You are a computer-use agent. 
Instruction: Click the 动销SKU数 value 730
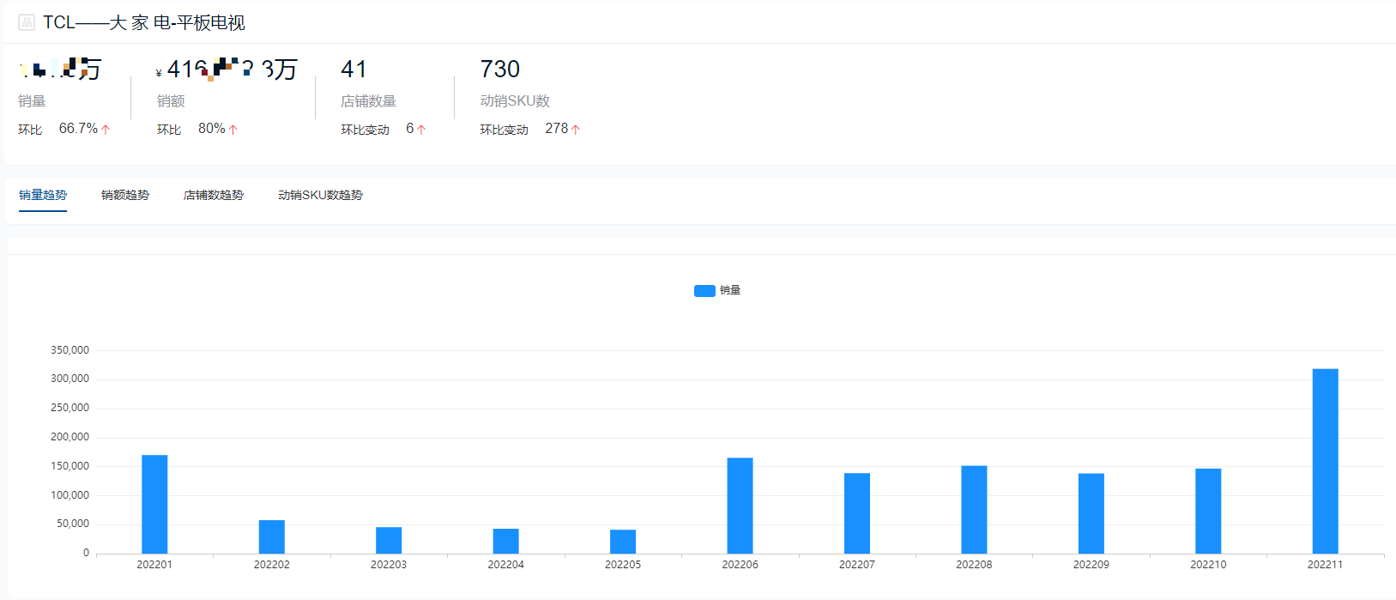(x=500, y=69)
